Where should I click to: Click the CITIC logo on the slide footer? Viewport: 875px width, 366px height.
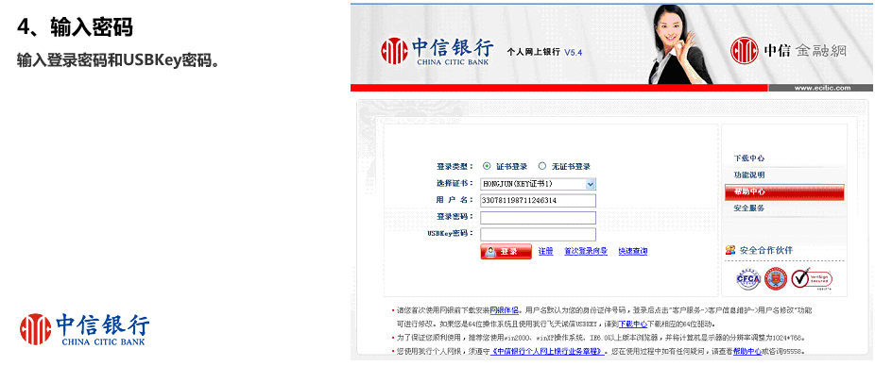[85, 329]
